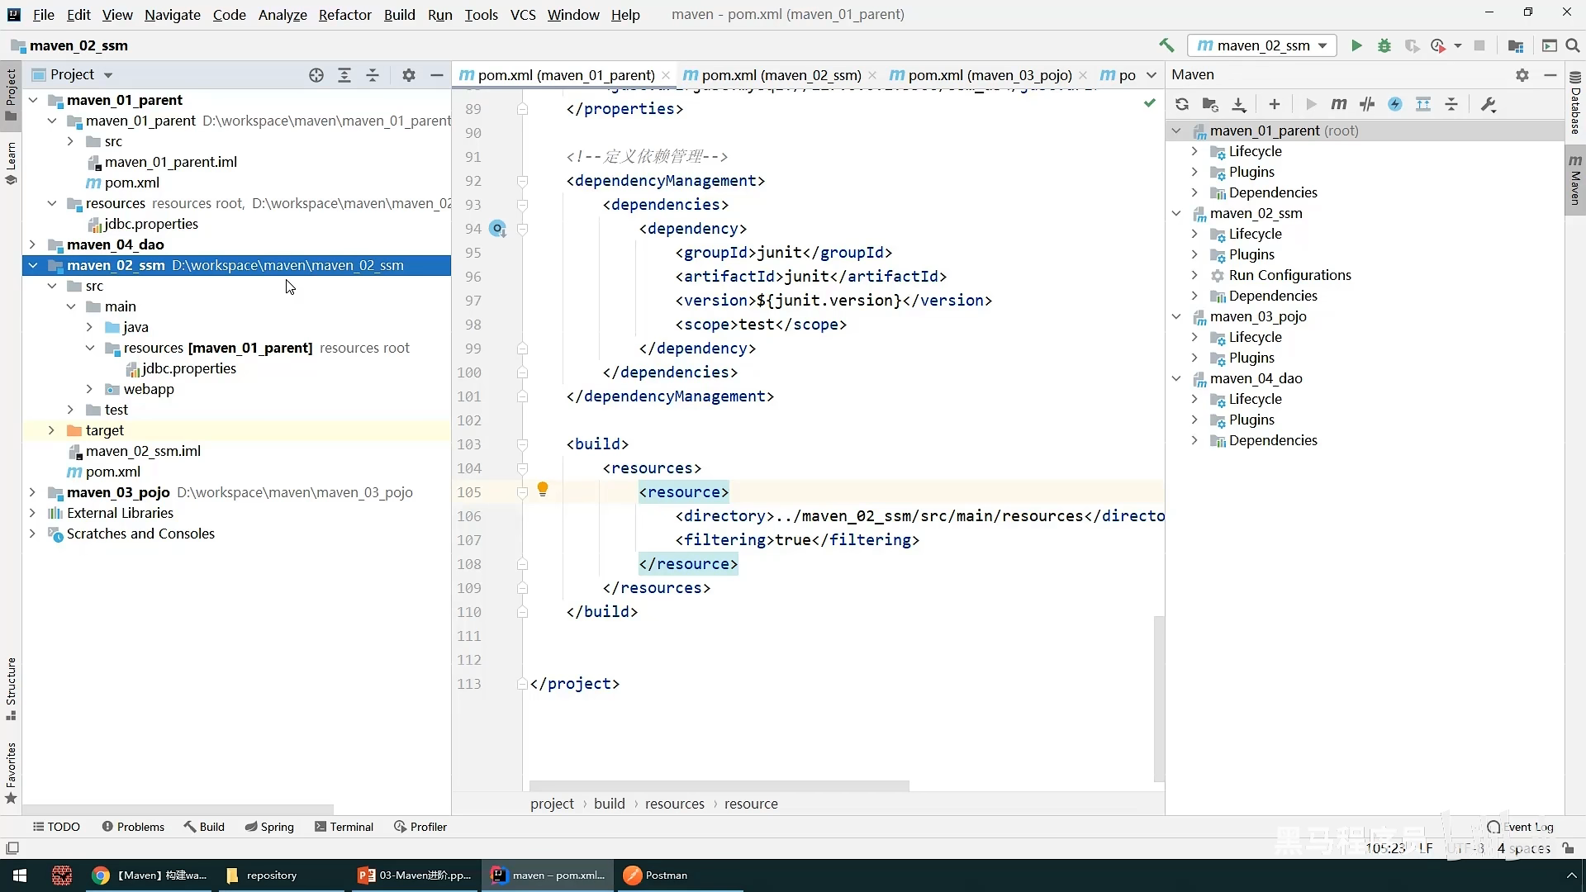Click editor horizontal scrollbar

pyautogui.click(x=719, y=785)
